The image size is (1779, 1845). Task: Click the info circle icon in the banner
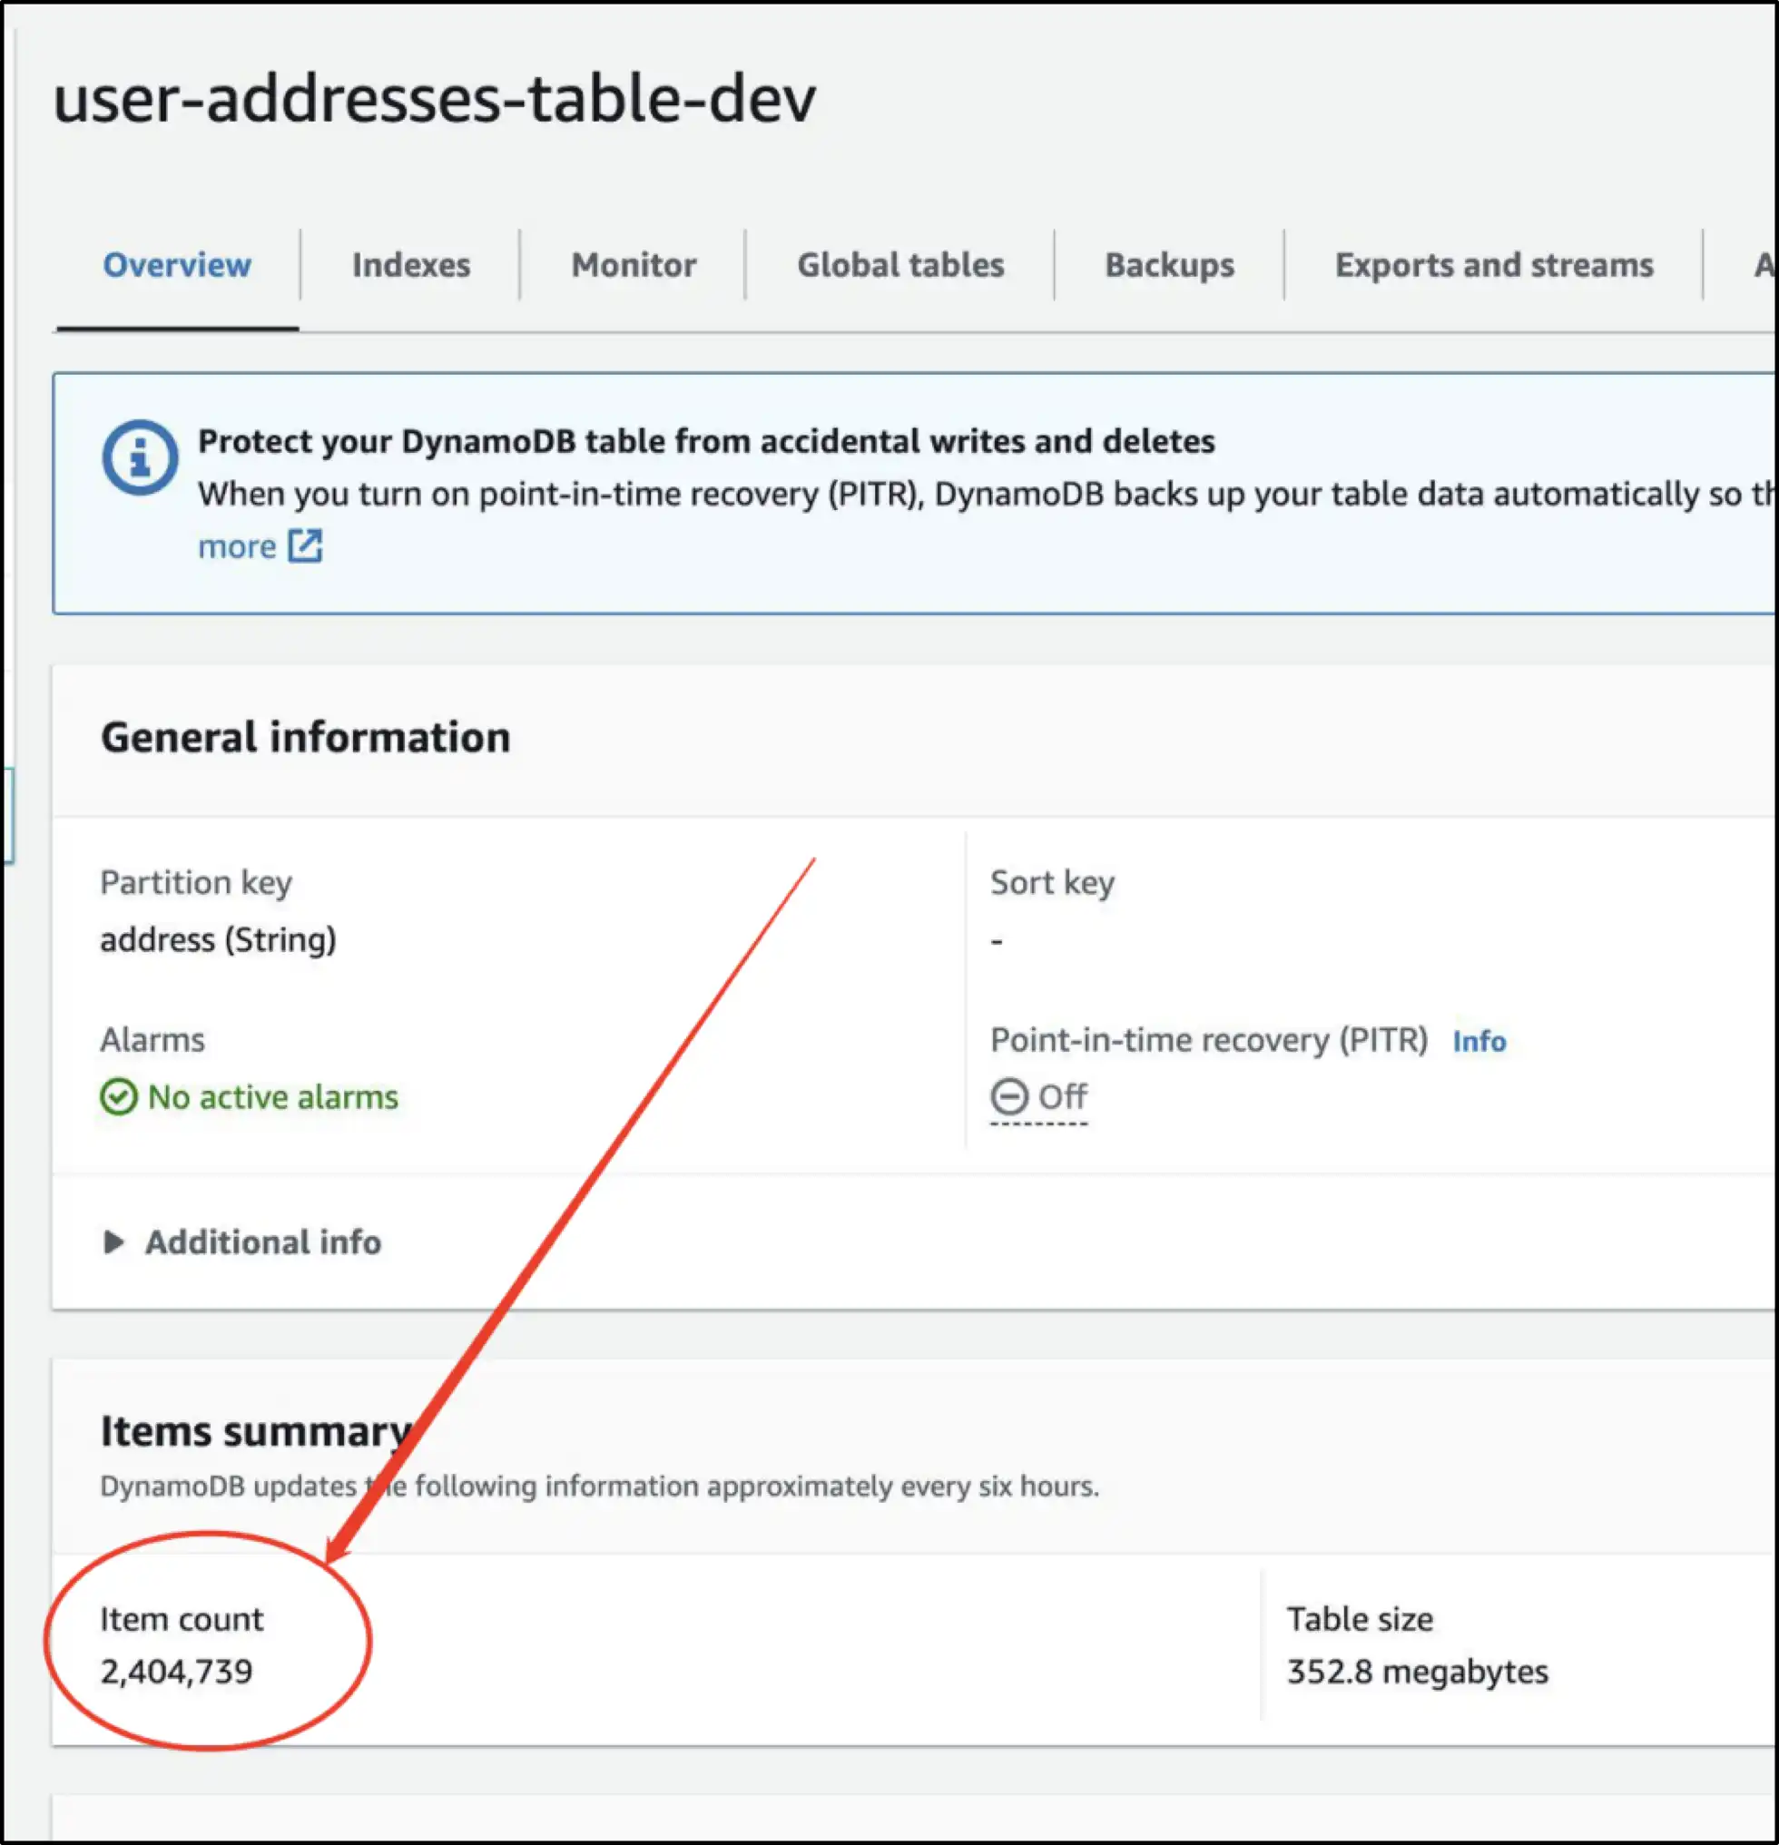pos(139,457)
